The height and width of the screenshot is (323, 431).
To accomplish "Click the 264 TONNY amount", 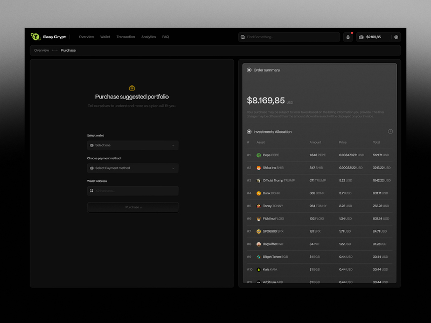I will coord(318,206).
